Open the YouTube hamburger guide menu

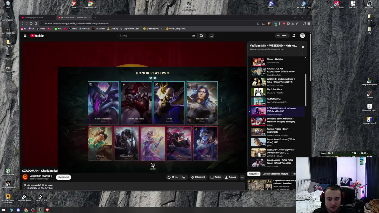[25, 35]
